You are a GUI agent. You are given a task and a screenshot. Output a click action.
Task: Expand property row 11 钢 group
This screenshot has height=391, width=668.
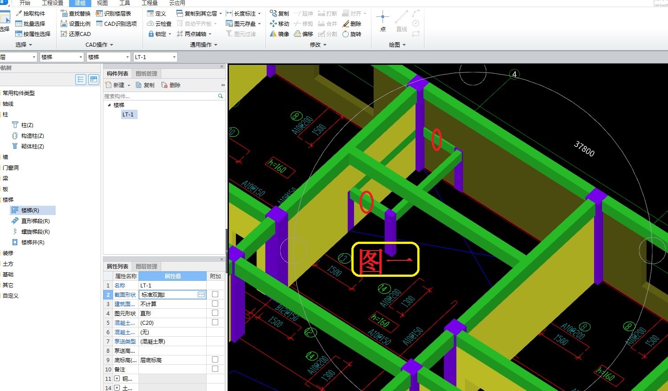point(117,379)
